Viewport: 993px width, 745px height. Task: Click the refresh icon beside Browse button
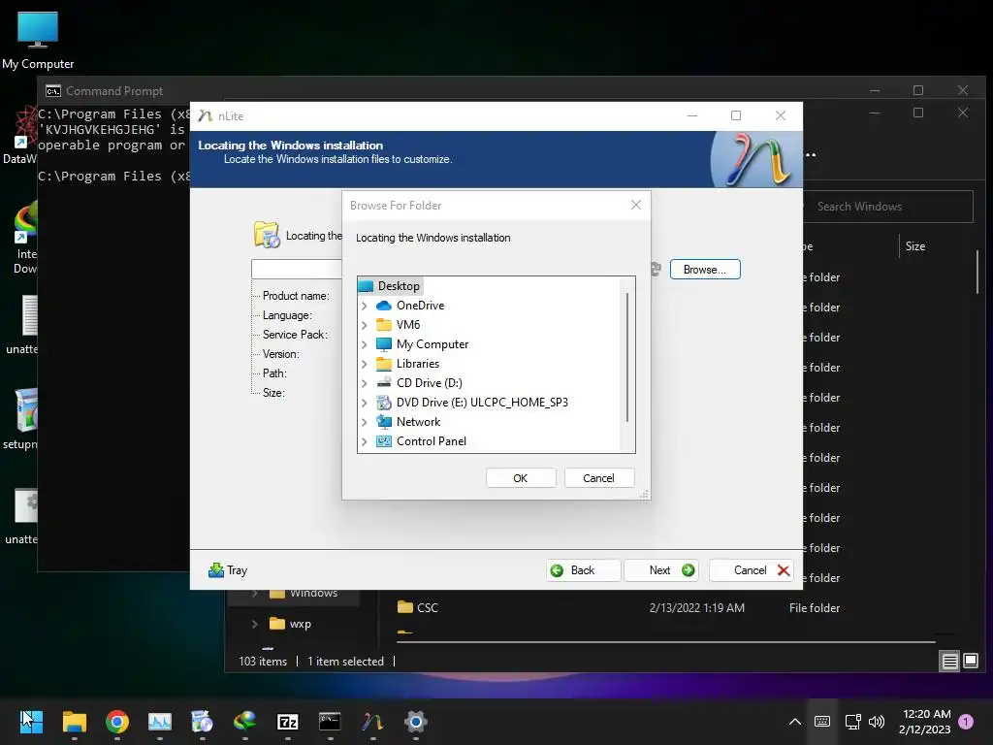pyautogui.click(x=656, y=270)
